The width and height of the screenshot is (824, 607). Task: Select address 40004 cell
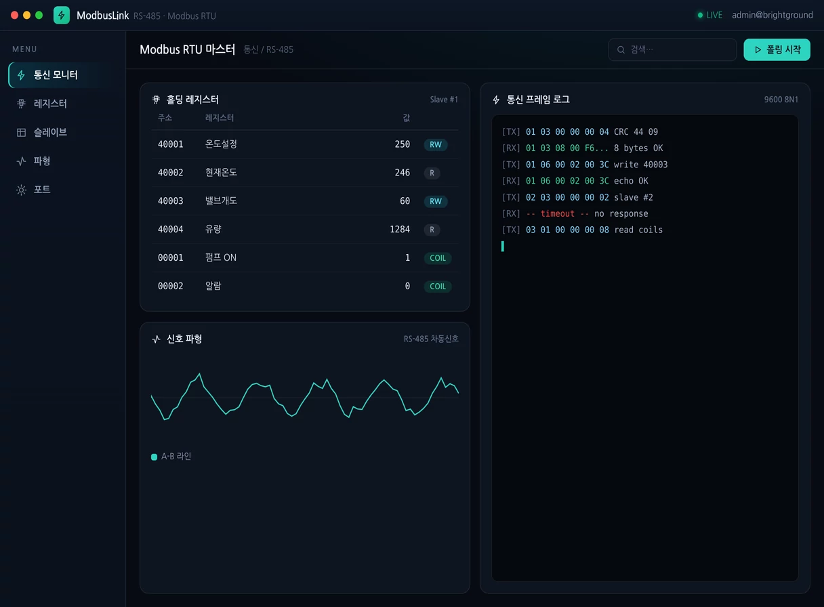tap(171, 230)
